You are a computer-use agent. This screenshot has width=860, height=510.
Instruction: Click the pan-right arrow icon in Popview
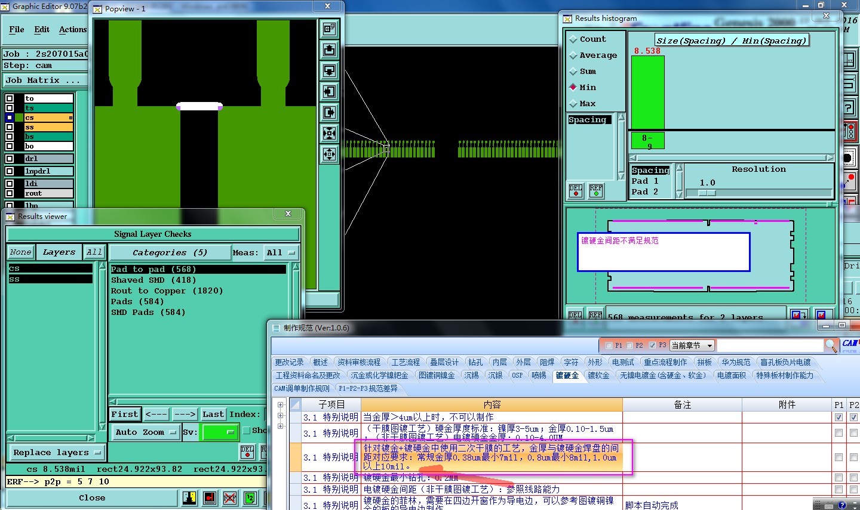[x=329, y=112]
